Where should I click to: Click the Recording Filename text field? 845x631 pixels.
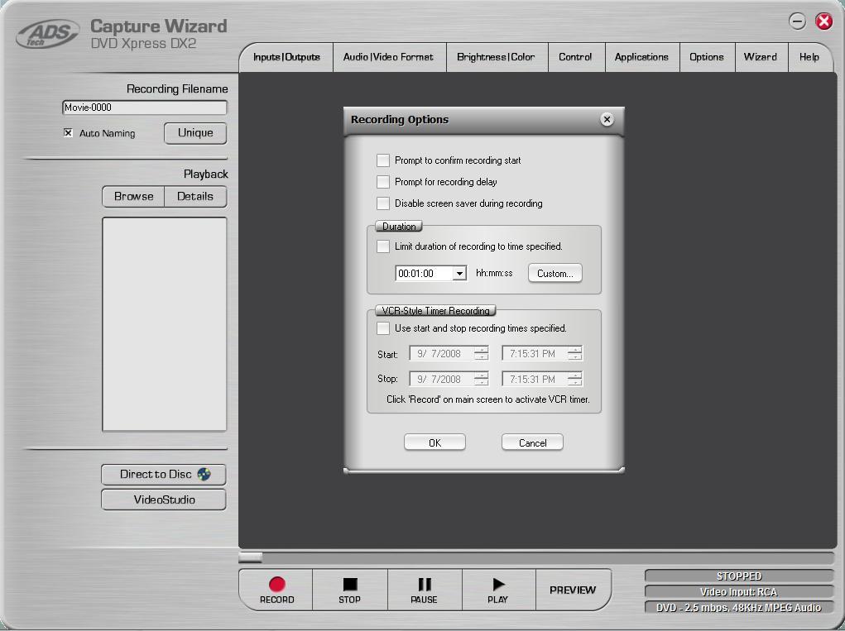click(x=145, y=108)
